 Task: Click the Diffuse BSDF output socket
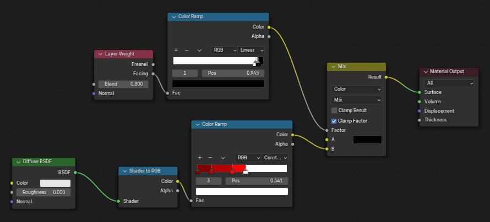tap(75, 172)
